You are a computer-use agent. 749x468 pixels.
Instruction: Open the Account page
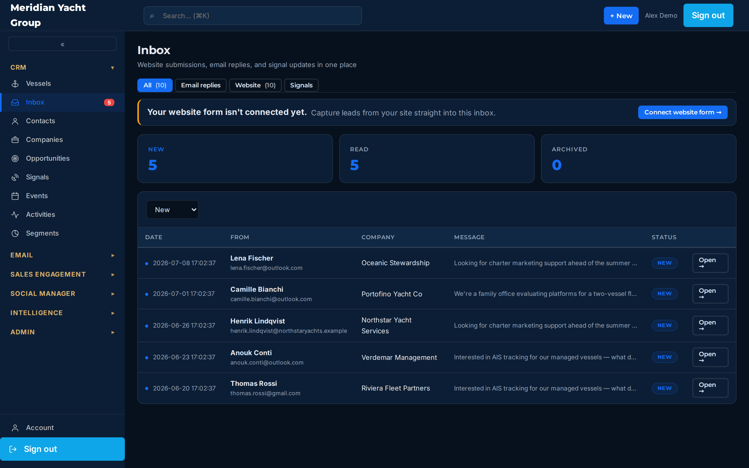click(62, 428)
